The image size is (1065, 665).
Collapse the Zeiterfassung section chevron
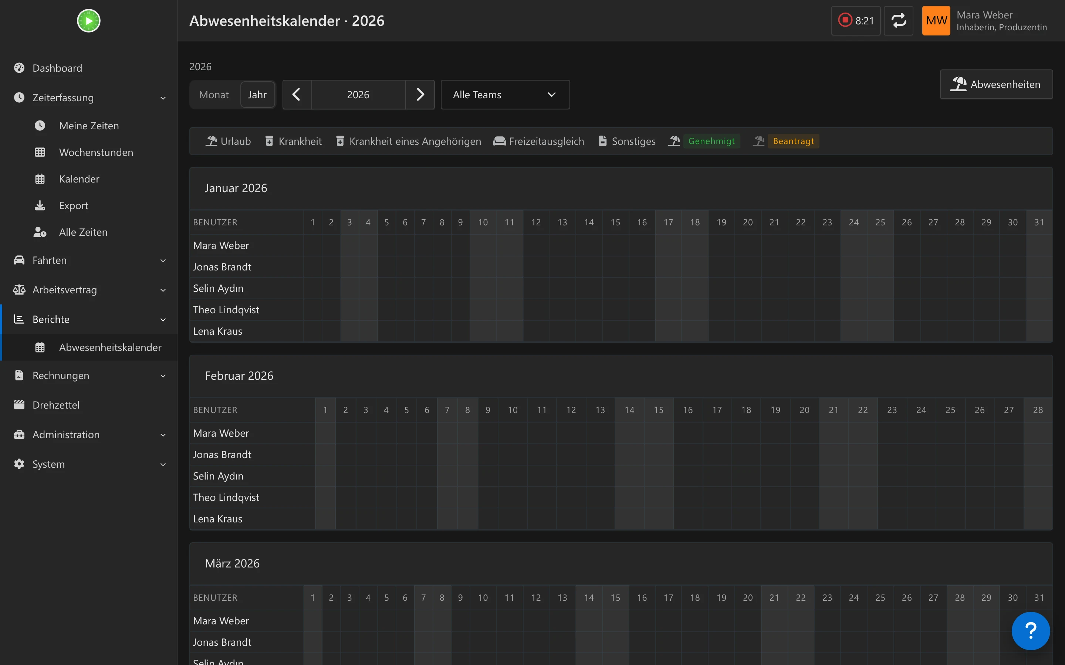point(163,98)
